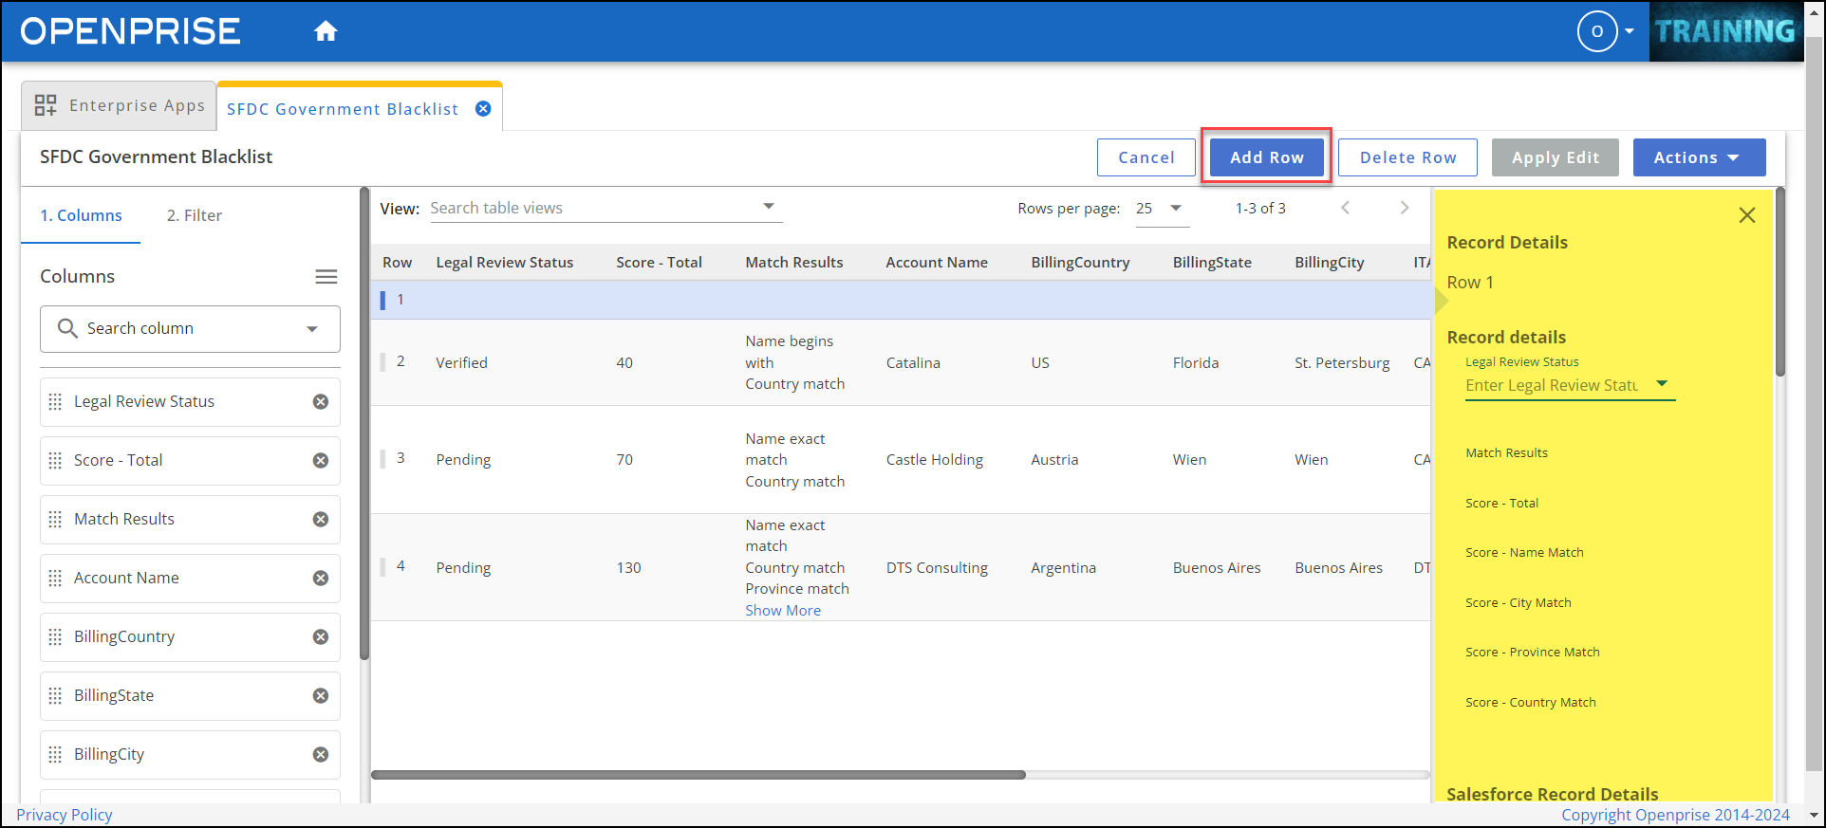Screen dimensions: 1826x828
Task: Remove the BillingState column
Action: click(321, 696)
